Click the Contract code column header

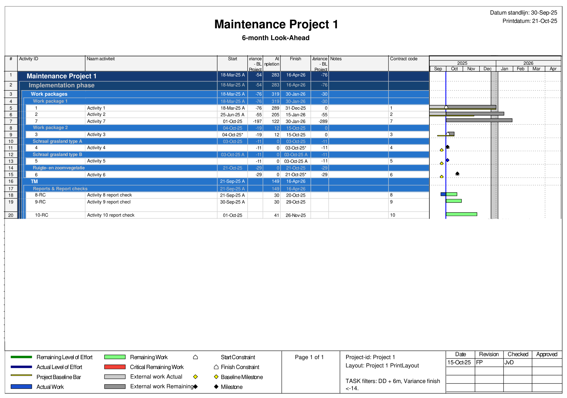click(x=404, y=59)
